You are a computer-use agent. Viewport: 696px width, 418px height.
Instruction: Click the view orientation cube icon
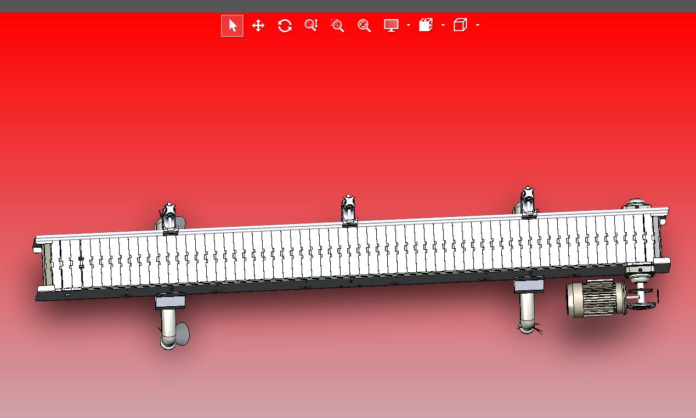tap(460, 25)
